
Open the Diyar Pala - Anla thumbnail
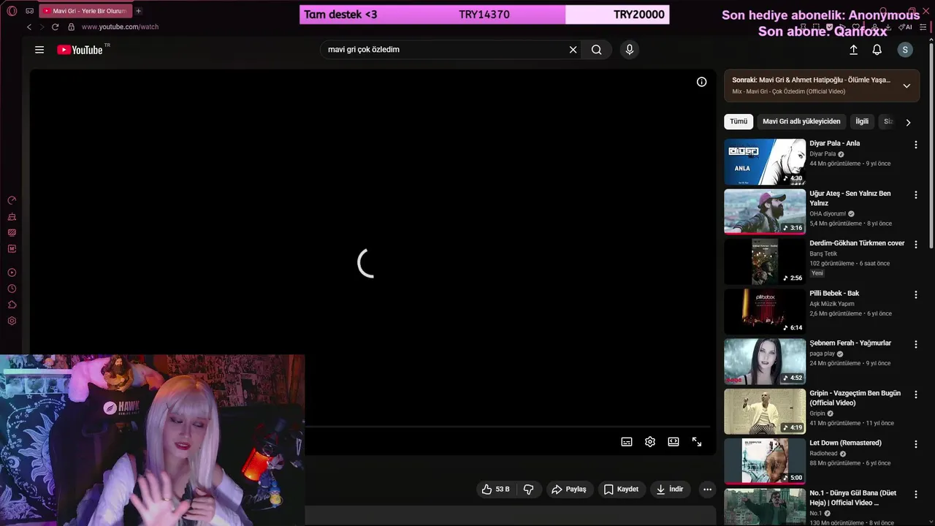point(765,161)
